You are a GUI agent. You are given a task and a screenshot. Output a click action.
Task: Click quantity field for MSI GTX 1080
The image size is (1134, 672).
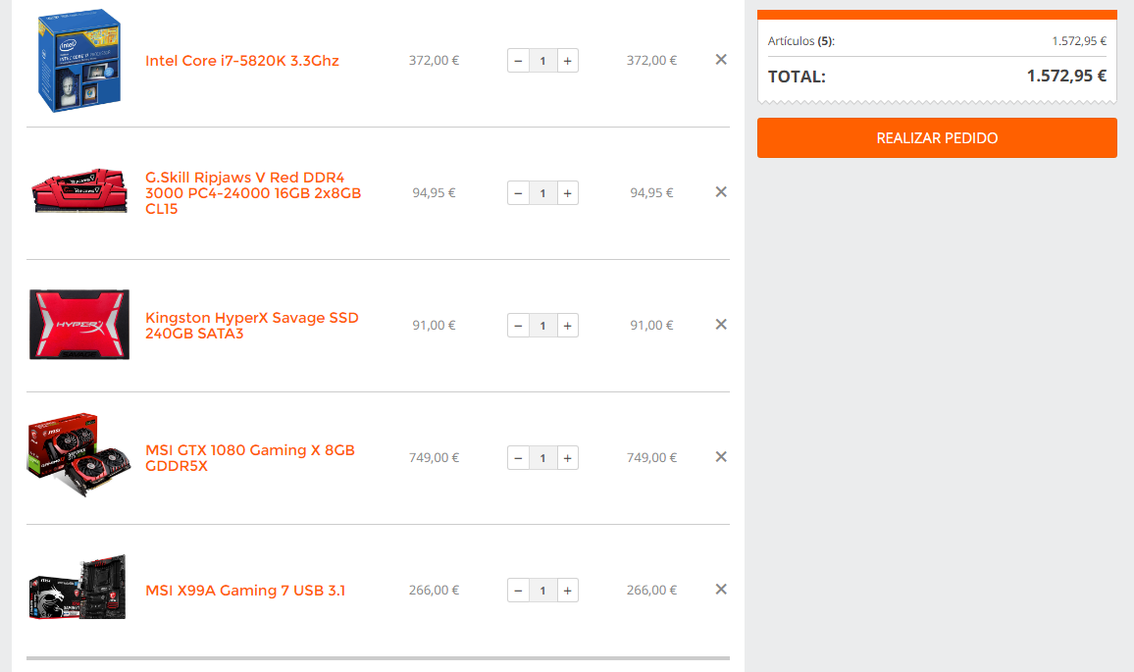coord(543,458)
